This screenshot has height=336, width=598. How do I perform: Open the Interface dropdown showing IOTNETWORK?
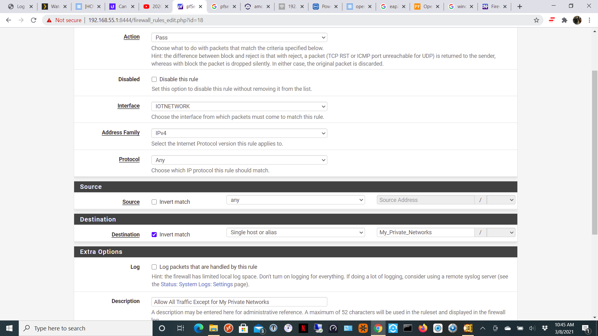pyautogui.click(x=239, y=106)
